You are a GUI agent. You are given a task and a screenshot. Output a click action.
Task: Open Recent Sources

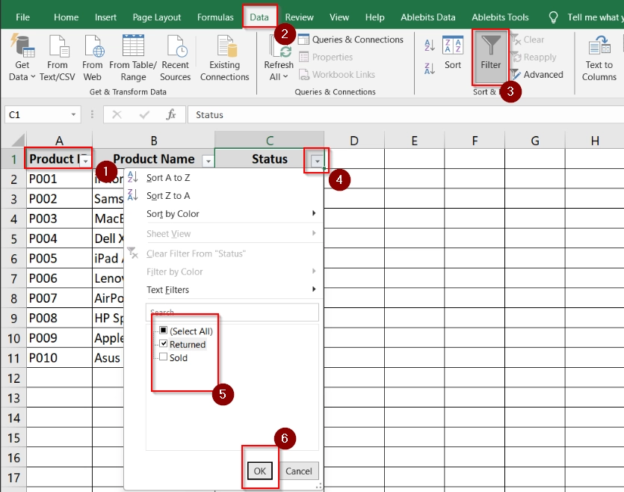point(176,58)
